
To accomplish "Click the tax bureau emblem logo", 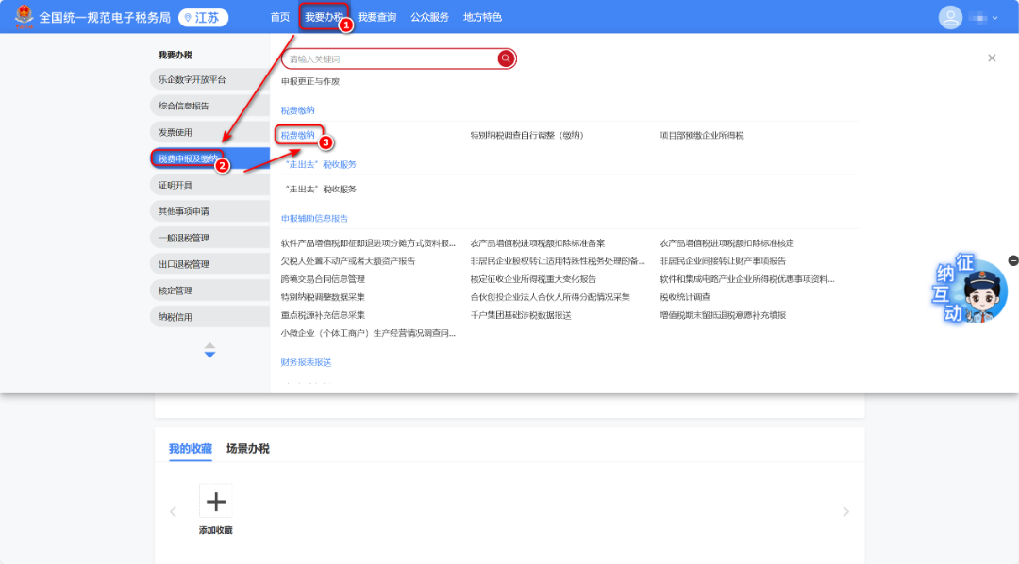I will [x=24, y=17].
